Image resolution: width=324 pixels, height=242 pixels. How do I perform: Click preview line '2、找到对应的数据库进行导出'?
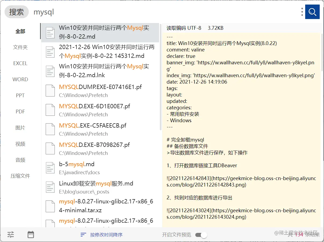pos(199,198)
